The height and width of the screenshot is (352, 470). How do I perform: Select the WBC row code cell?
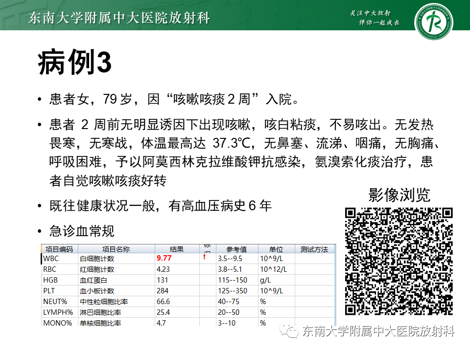tap(60, 259)
